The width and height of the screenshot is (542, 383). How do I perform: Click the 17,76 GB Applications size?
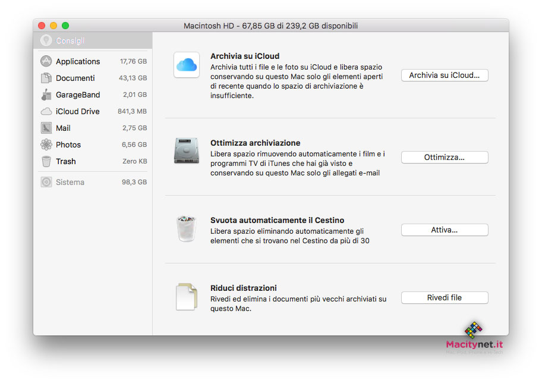pyautogui.click(x=134, y=62)
